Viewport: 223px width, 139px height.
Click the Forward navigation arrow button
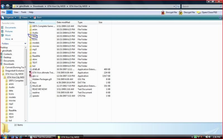tap(8, 6)
